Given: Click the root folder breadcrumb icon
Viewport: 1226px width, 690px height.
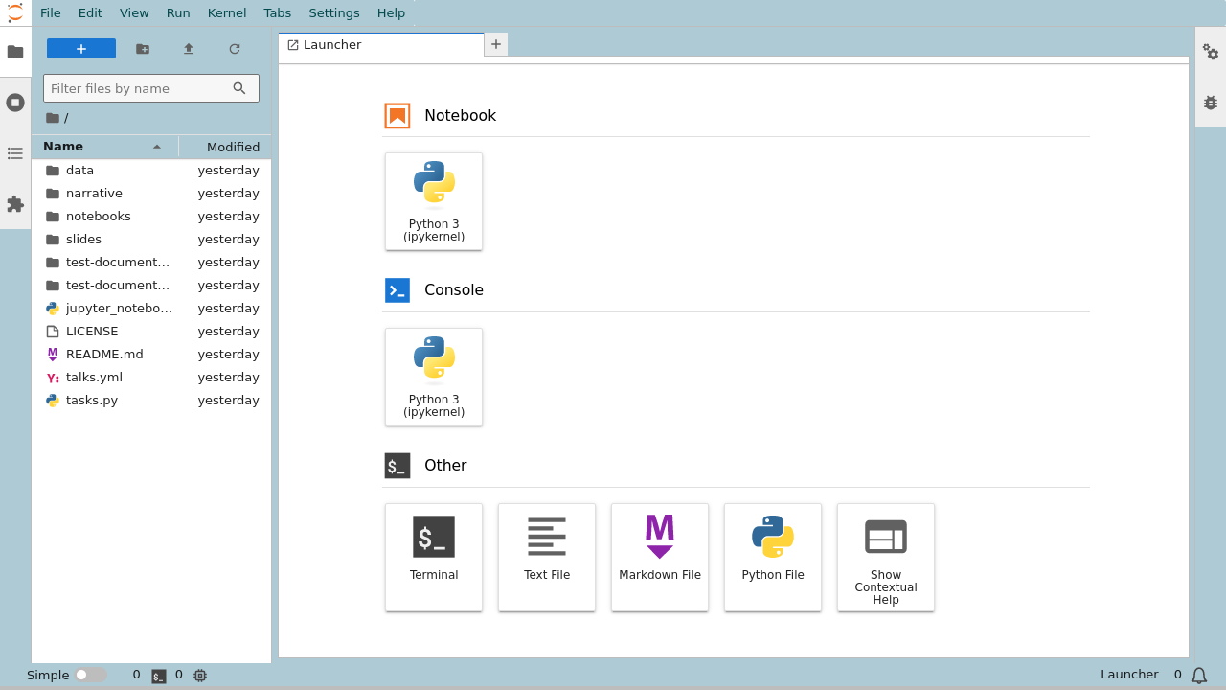Looking at the screenshot, I should point(53,118).
